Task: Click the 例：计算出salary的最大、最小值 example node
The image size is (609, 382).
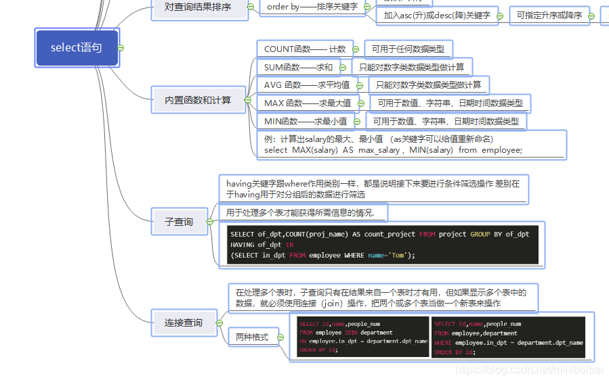Action: point(412,145)
